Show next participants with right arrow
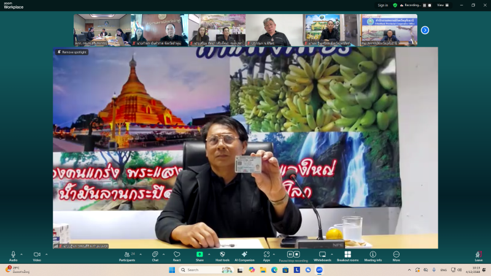 [x=425, y=30]
